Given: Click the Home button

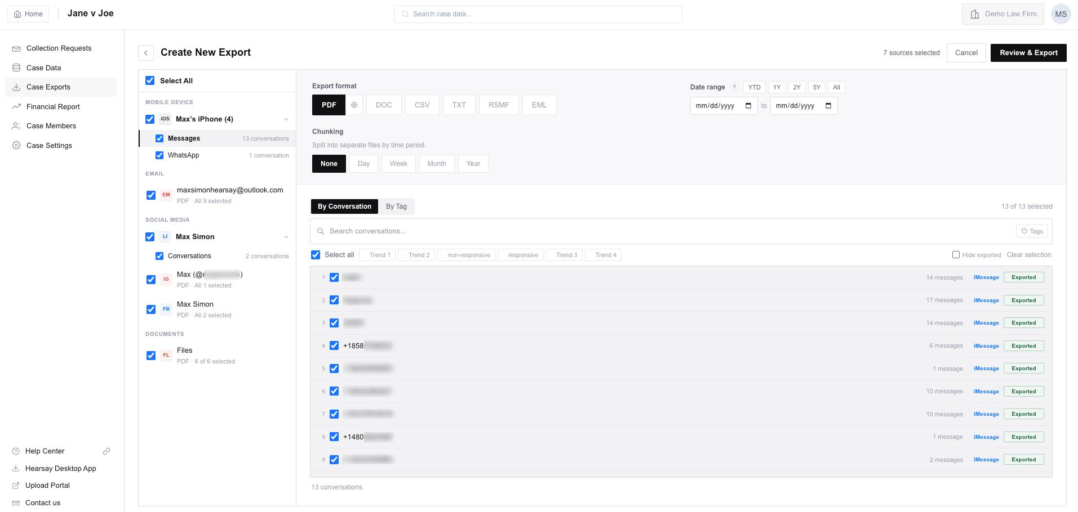Looking at the screenshot, I should point(28,14).
